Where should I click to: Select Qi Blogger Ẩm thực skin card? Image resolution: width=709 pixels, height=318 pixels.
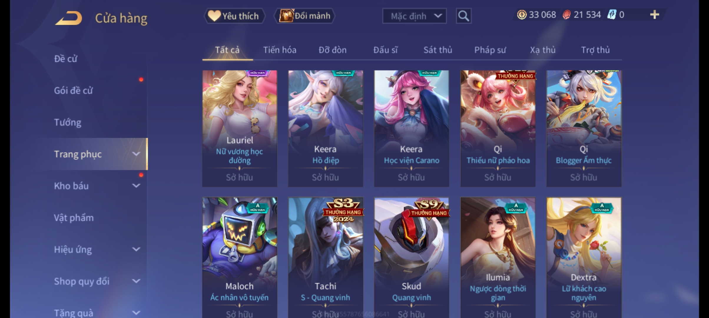click(x=584, y=128)
